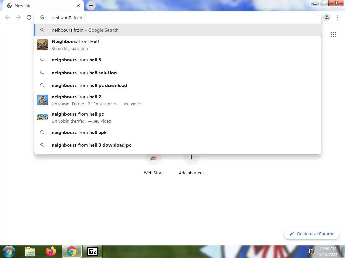Open a new tab with plus button
Screen dimensions: 345x258
tap(91, 6)
